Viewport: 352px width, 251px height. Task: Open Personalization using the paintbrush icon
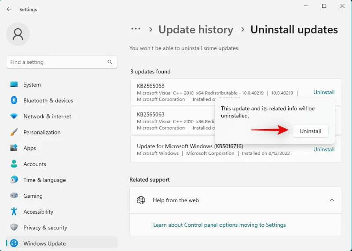[x=14, y=132]
